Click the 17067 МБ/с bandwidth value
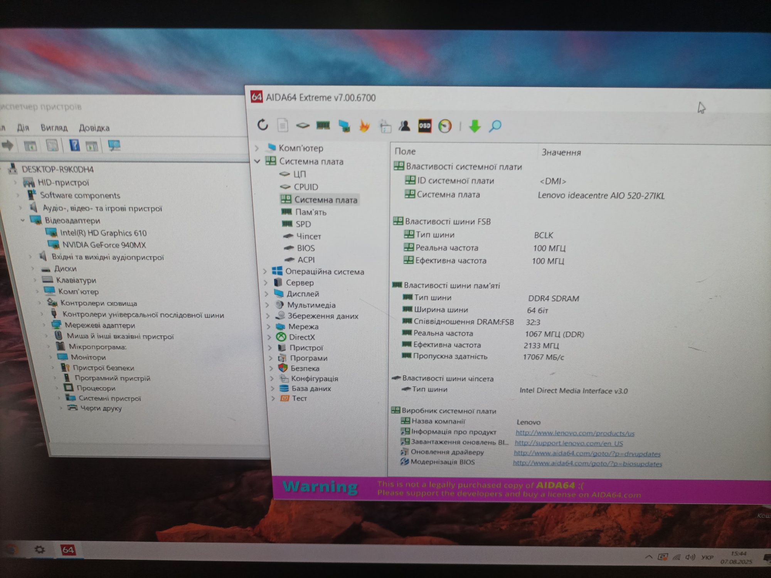771x578 pixels. (x=543, y=357)
